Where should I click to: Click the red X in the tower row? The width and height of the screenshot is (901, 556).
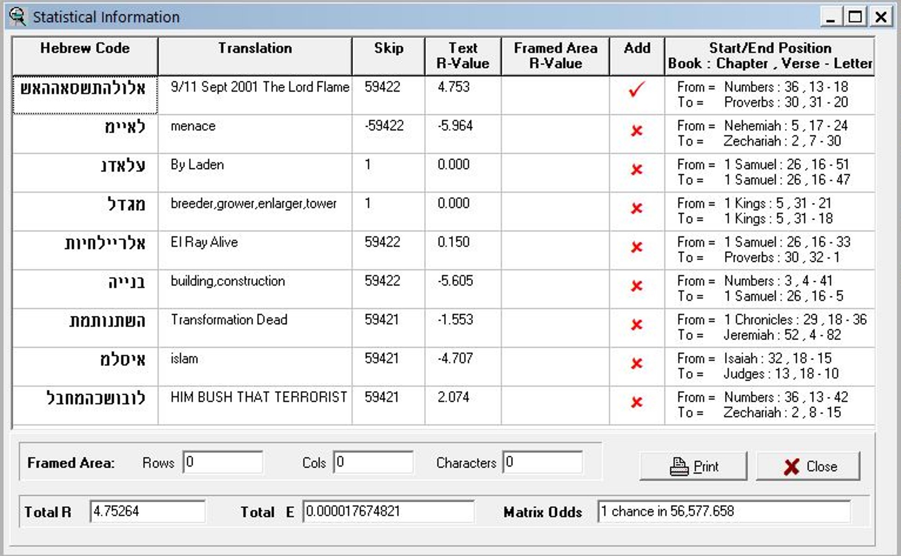coord(637,209)
